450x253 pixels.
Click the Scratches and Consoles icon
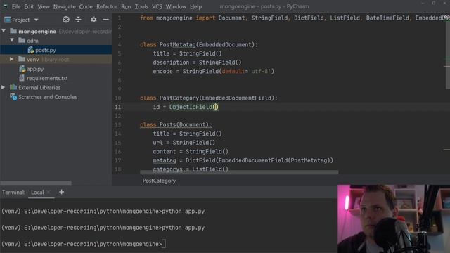pos(13,97)
